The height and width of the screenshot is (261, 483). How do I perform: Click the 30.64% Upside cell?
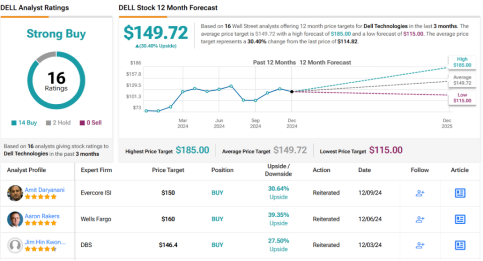pyautogui.click(x=279, y=193)
